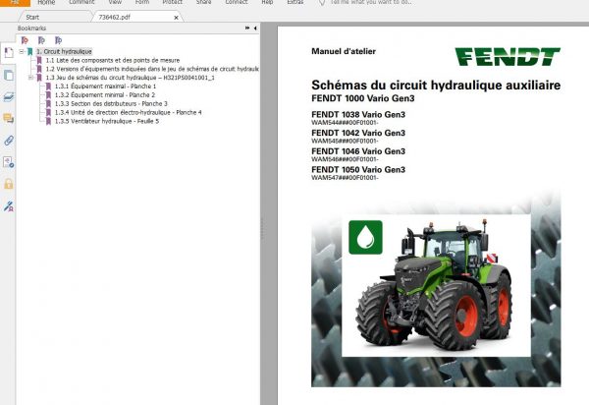Open the pen signature panel icon
This screenshot has width=589, height=405.
coord(8,206)
